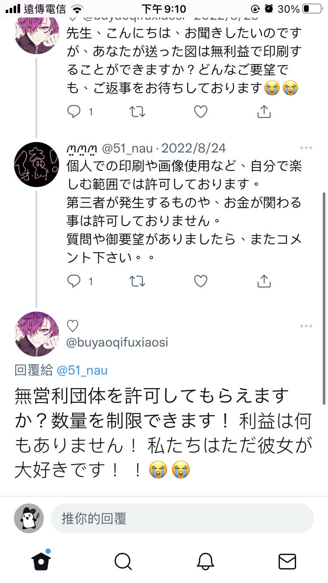This screenshot has height=583, width=328.
Task: Open replies on the first tweet's comment icon
Action: pos(74,112)
